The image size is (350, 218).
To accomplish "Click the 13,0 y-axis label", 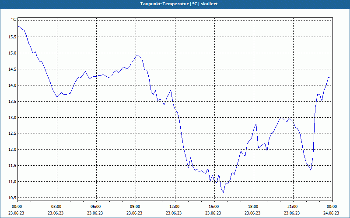I will point(12,117).
